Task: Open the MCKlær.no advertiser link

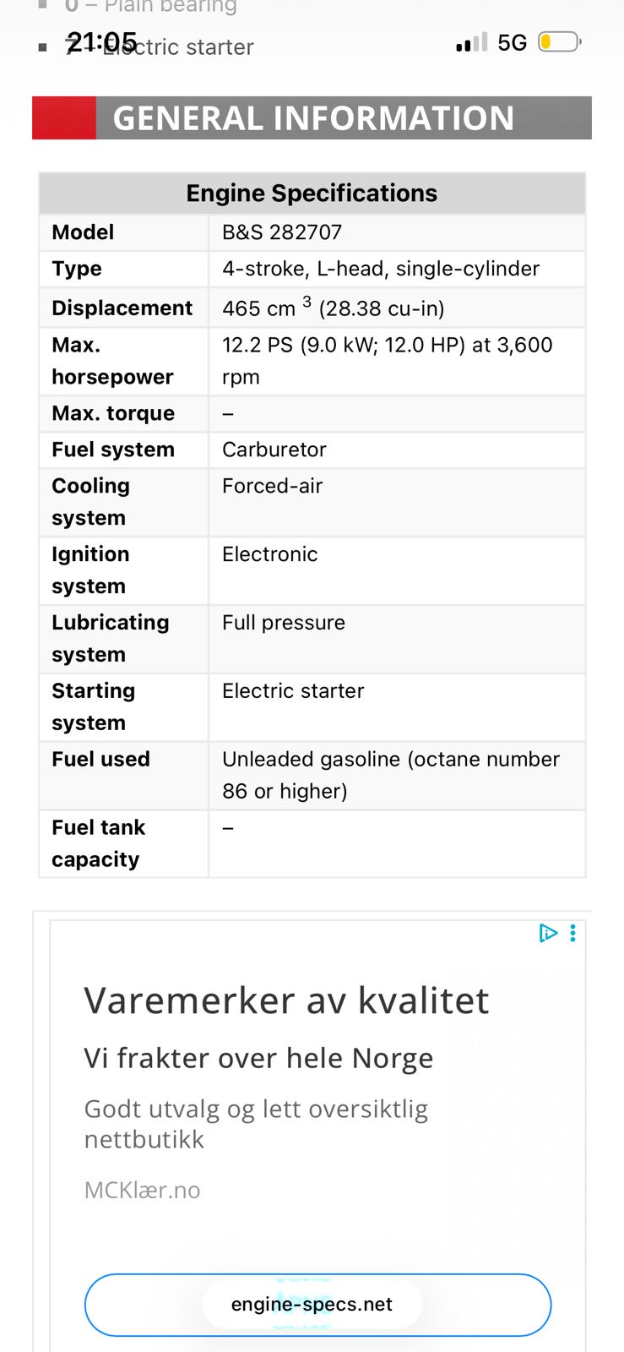Action: point(143,1190)
